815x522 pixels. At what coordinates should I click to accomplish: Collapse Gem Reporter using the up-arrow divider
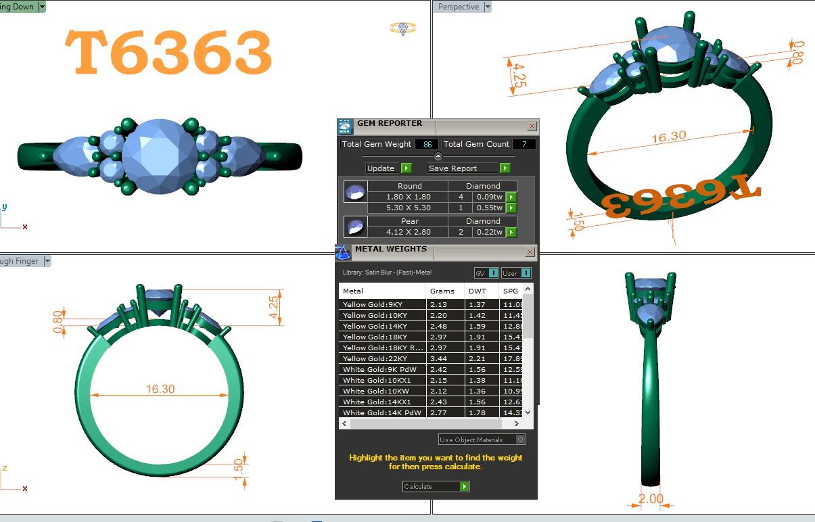pos(438,156)
